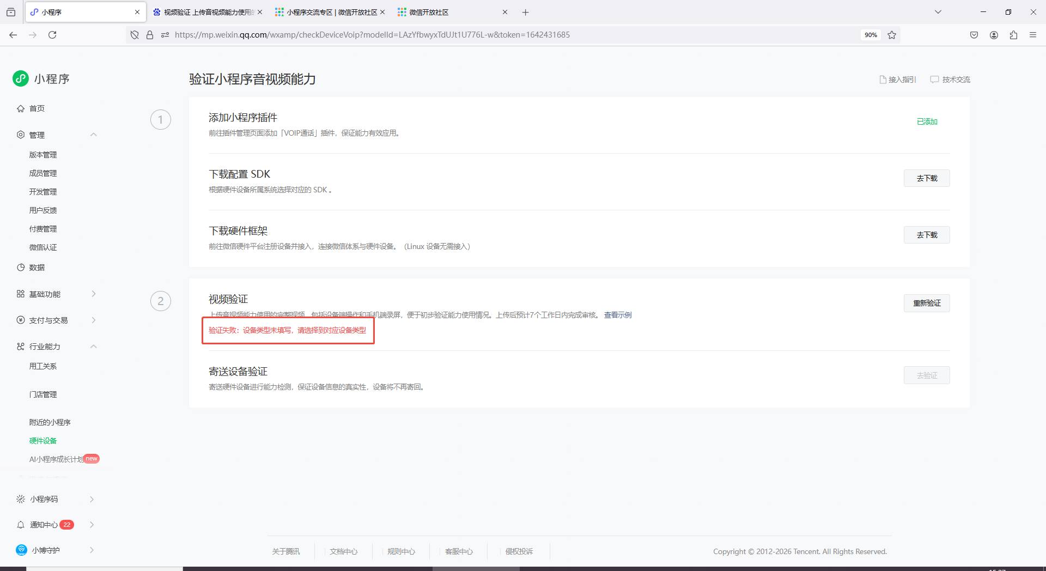
Task: Switch to the 视频验证 browser tab
Action: click(x=208, y=12)
